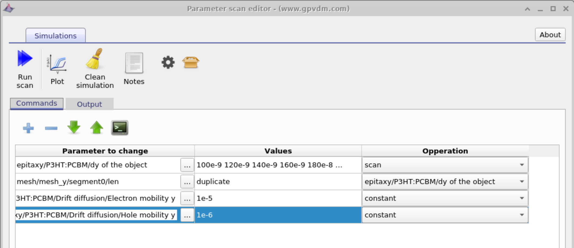Viewport: 574px width, 248px height.
Task: Click the package/archive icon in toolbar
Action: [191, 62]
